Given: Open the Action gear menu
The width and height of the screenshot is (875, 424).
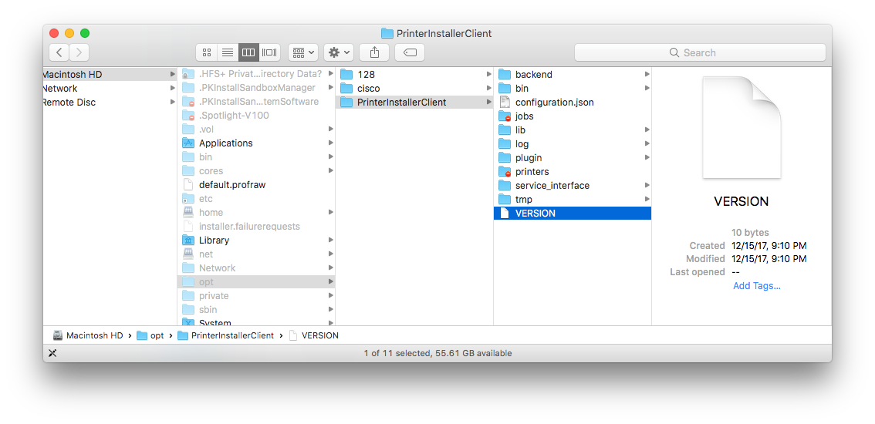Looking at the screenshot, I should click(x=339, y=52).
